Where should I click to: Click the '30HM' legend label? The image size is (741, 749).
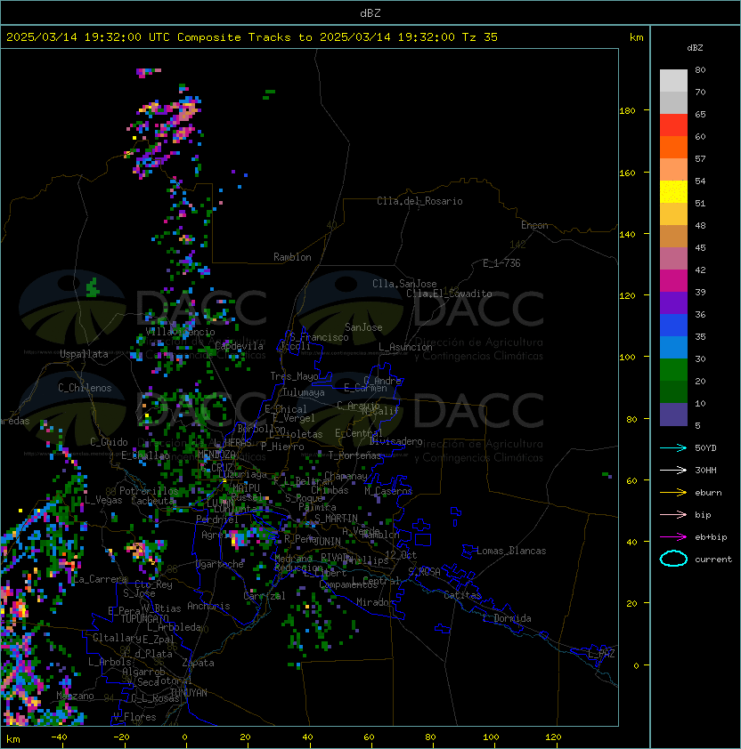[705, 470]
